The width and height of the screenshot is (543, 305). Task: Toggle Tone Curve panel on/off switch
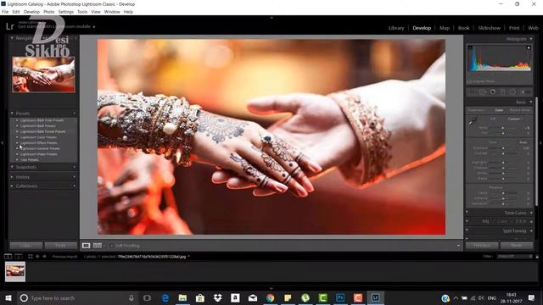pyautogui.click(x=467, y=213)
